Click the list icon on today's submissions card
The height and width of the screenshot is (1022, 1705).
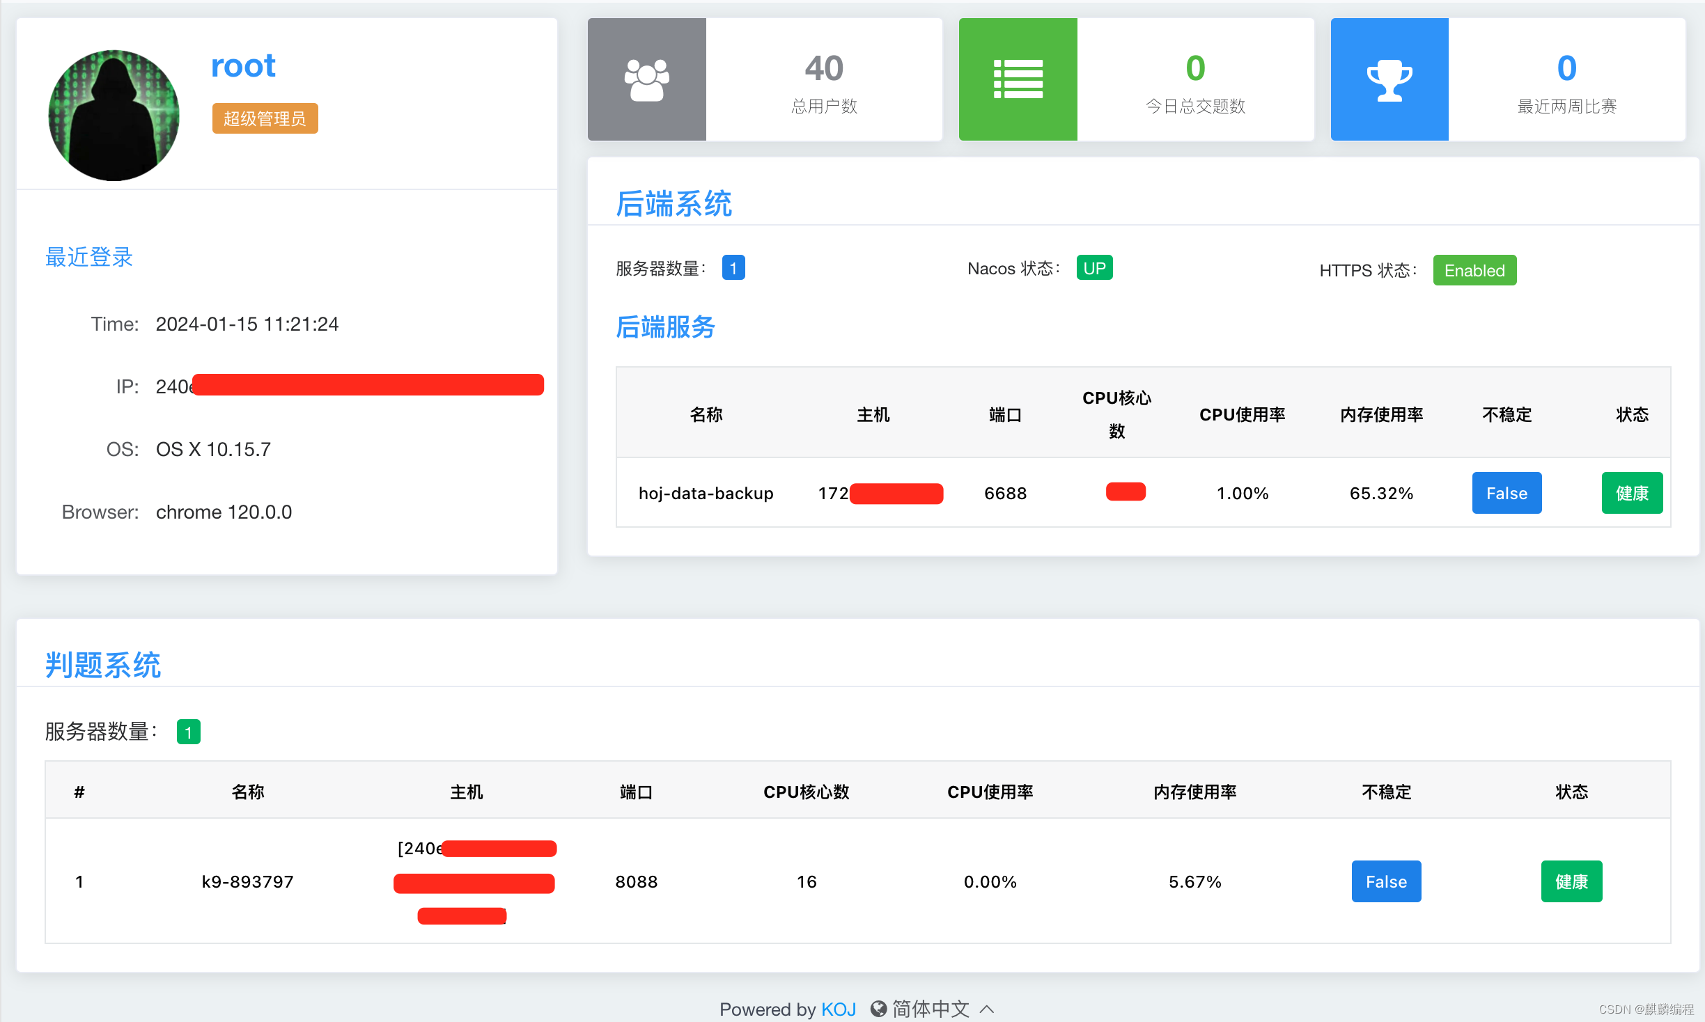[1018, 79]
